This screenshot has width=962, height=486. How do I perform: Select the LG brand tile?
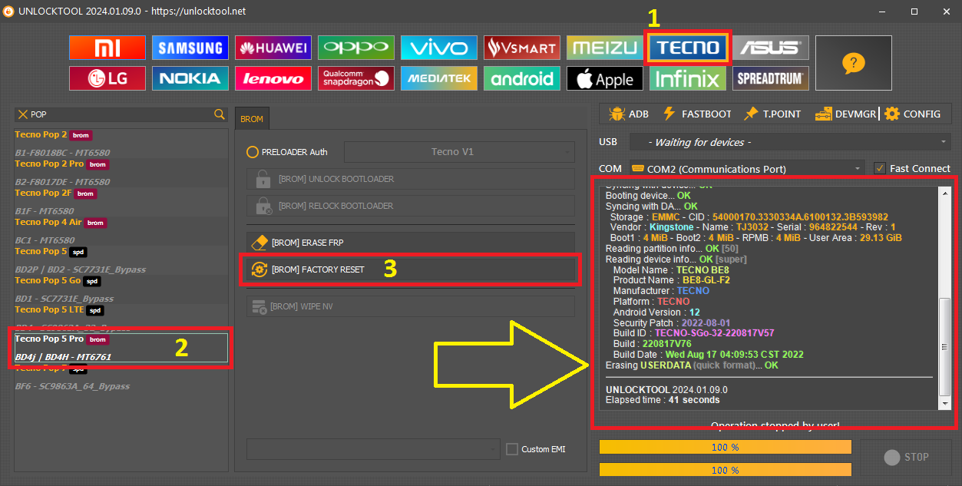[107, 78]
